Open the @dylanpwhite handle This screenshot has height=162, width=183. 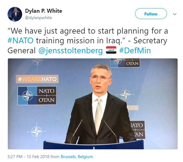tap(38, 18)
